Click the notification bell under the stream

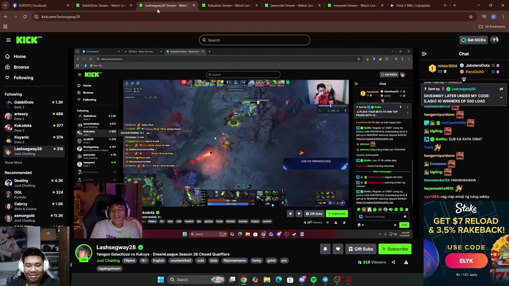[325, 249]
